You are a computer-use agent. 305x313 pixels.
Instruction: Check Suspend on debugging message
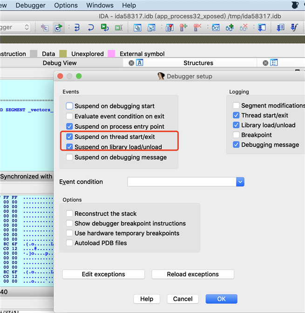click(69, 157)
